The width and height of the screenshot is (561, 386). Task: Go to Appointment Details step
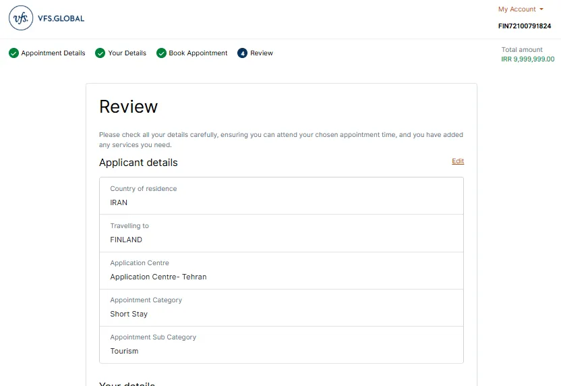[x=53, y=53]
